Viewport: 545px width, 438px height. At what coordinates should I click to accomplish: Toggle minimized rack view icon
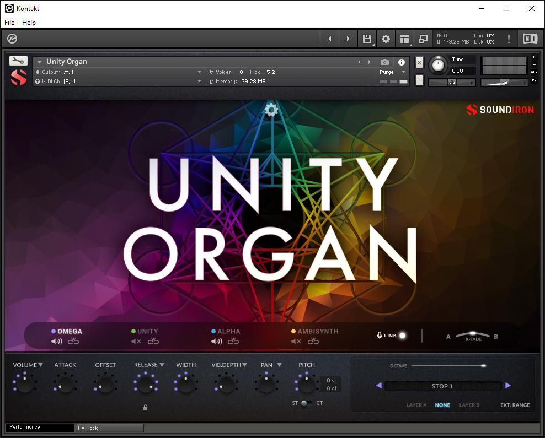point(423,39)
